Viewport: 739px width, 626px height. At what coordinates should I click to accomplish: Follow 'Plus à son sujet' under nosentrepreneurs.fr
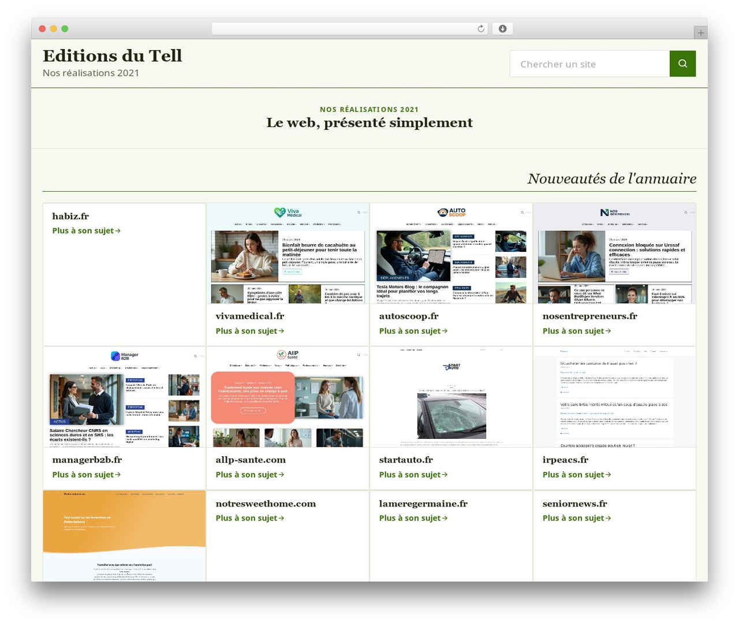577,331
